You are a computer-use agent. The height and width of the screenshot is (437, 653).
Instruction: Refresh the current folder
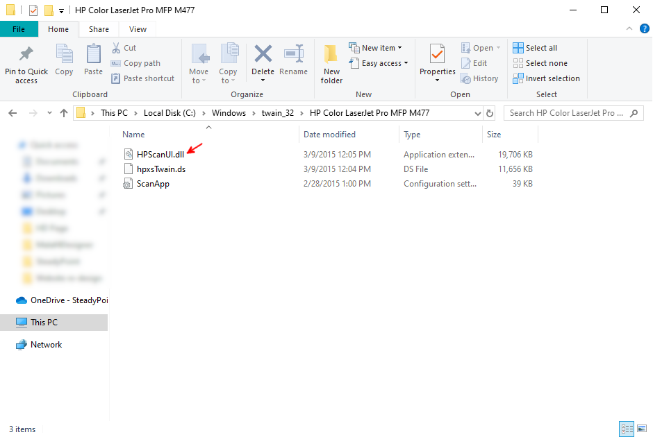(x=490, y=113)
